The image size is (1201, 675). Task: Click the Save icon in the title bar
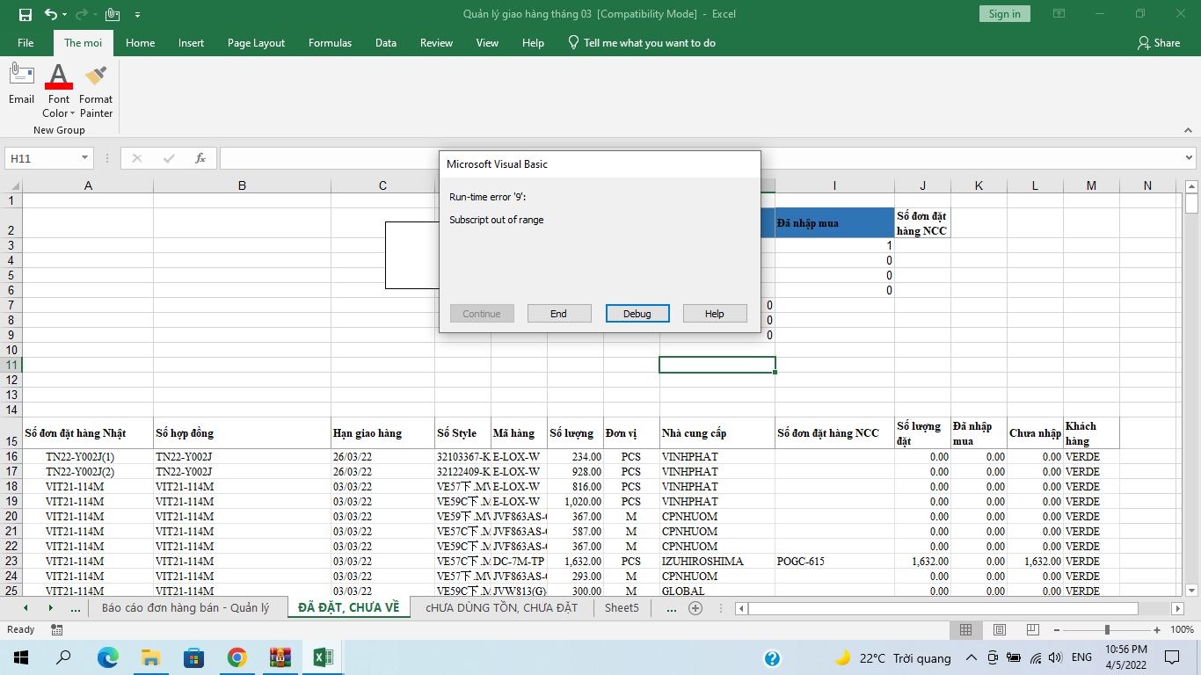tap(25, 14)
